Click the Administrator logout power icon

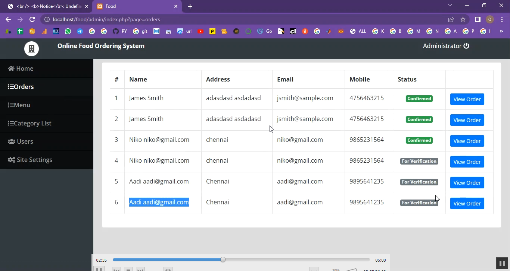coord(466,46)
